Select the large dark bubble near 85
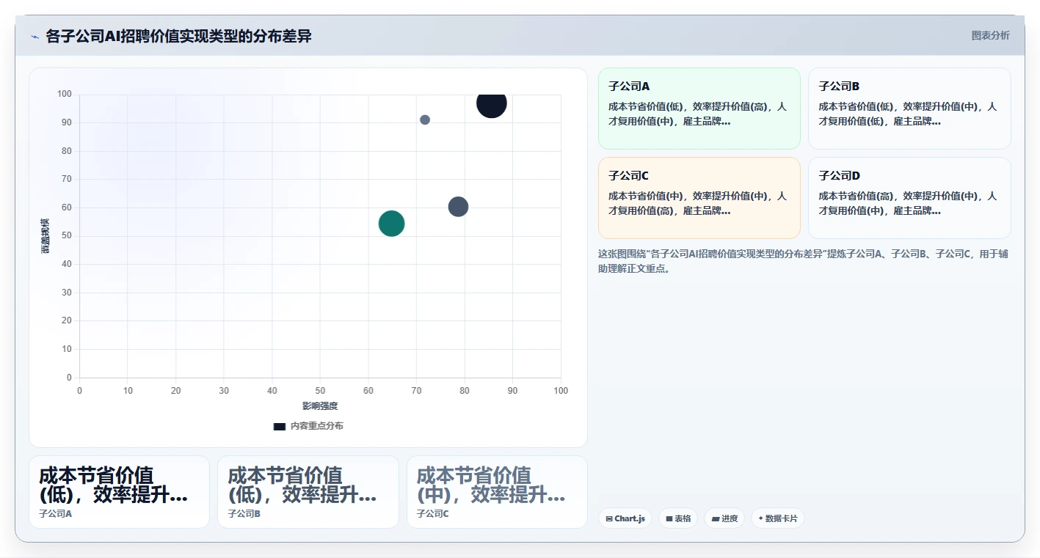 click(491, 103)
